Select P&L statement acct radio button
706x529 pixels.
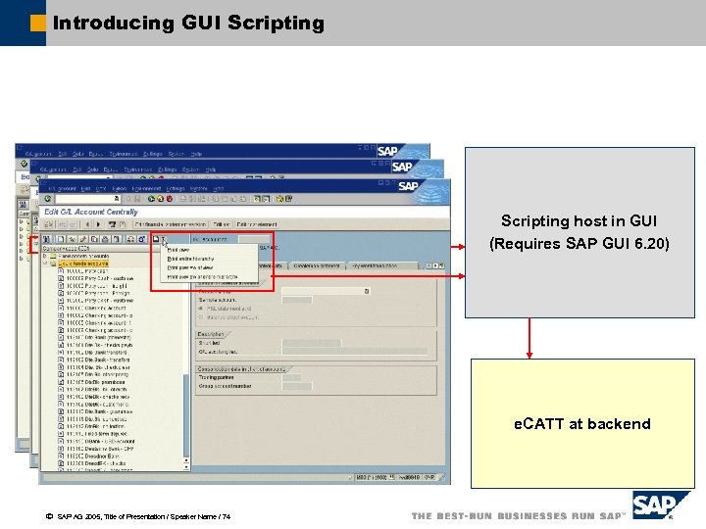point(201,309)
